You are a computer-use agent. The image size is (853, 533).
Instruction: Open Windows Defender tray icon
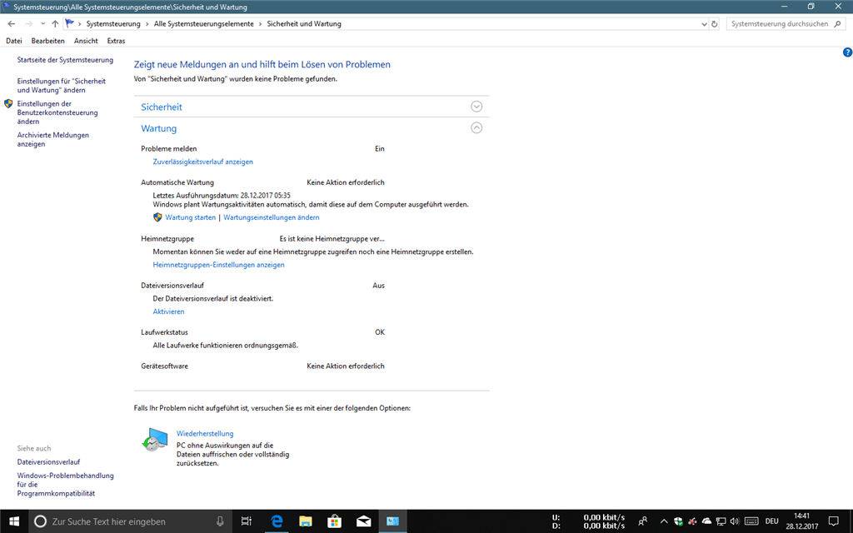click(678, 521)
